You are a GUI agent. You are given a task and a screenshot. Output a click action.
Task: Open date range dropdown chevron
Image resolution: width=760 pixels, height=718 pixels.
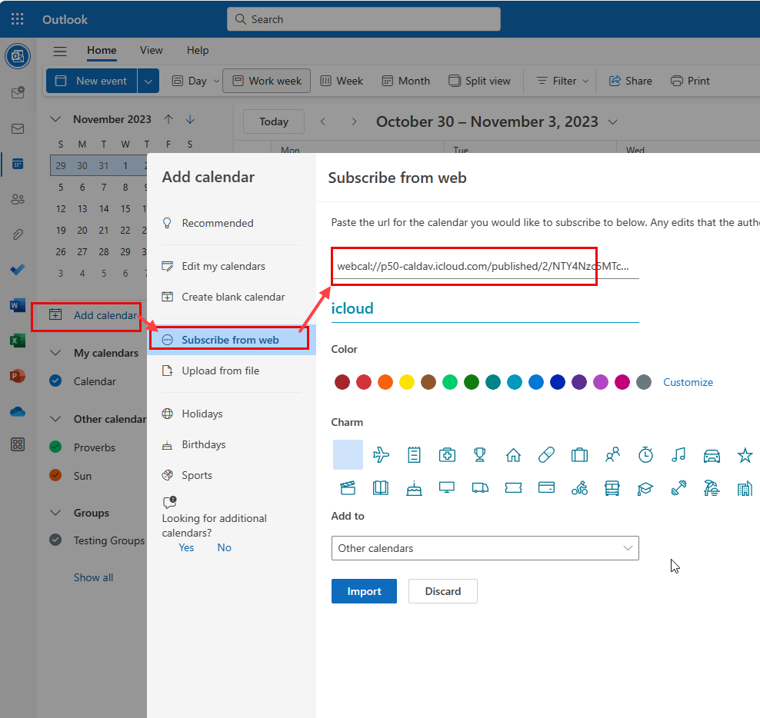[x=612, y=121]
